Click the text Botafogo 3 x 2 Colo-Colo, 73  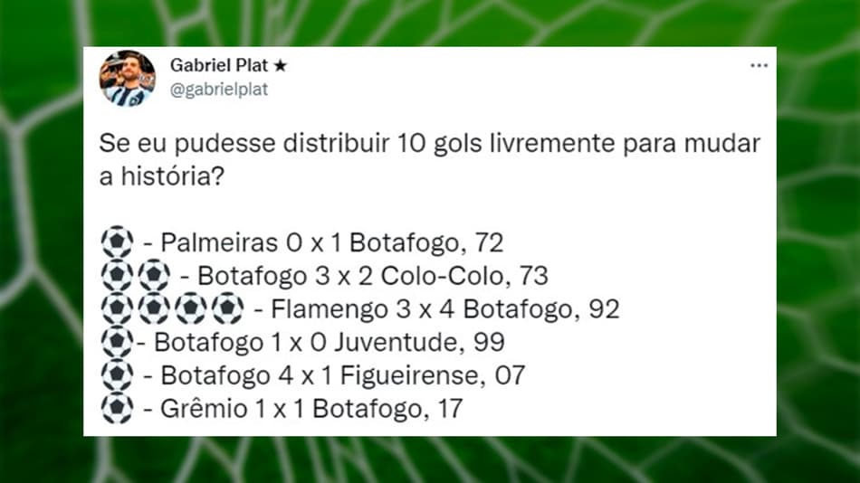coord(372,276)
